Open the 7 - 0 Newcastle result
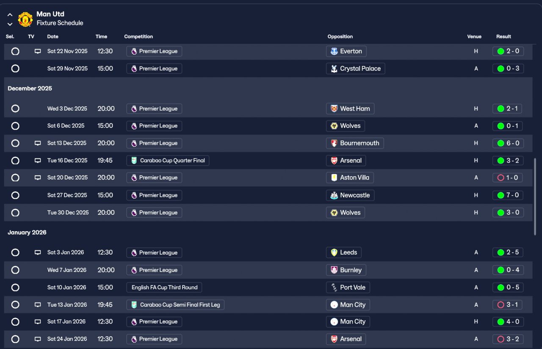The width and height of the screenshot is (542, 349). (x=508, y=195)
